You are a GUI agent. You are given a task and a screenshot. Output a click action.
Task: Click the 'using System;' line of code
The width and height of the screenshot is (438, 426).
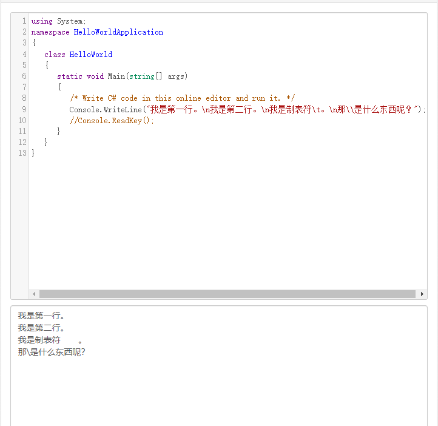tap(59, 21)
